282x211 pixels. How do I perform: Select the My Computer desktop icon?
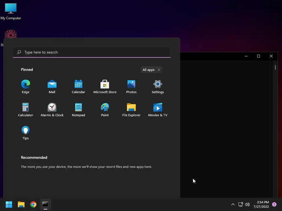click(11, 11)
